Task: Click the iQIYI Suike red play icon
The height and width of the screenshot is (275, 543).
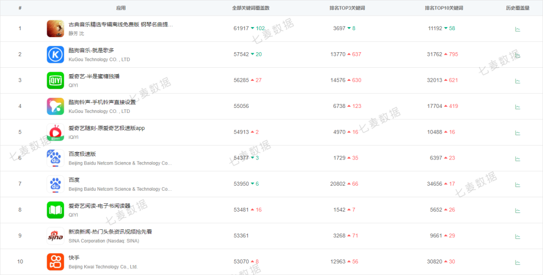Action: pos(55,132)
